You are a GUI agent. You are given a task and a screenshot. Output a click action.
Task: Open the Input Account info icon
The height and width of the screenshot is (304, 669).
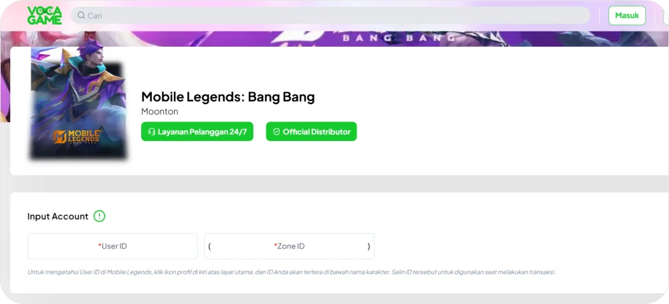[100, 216]
